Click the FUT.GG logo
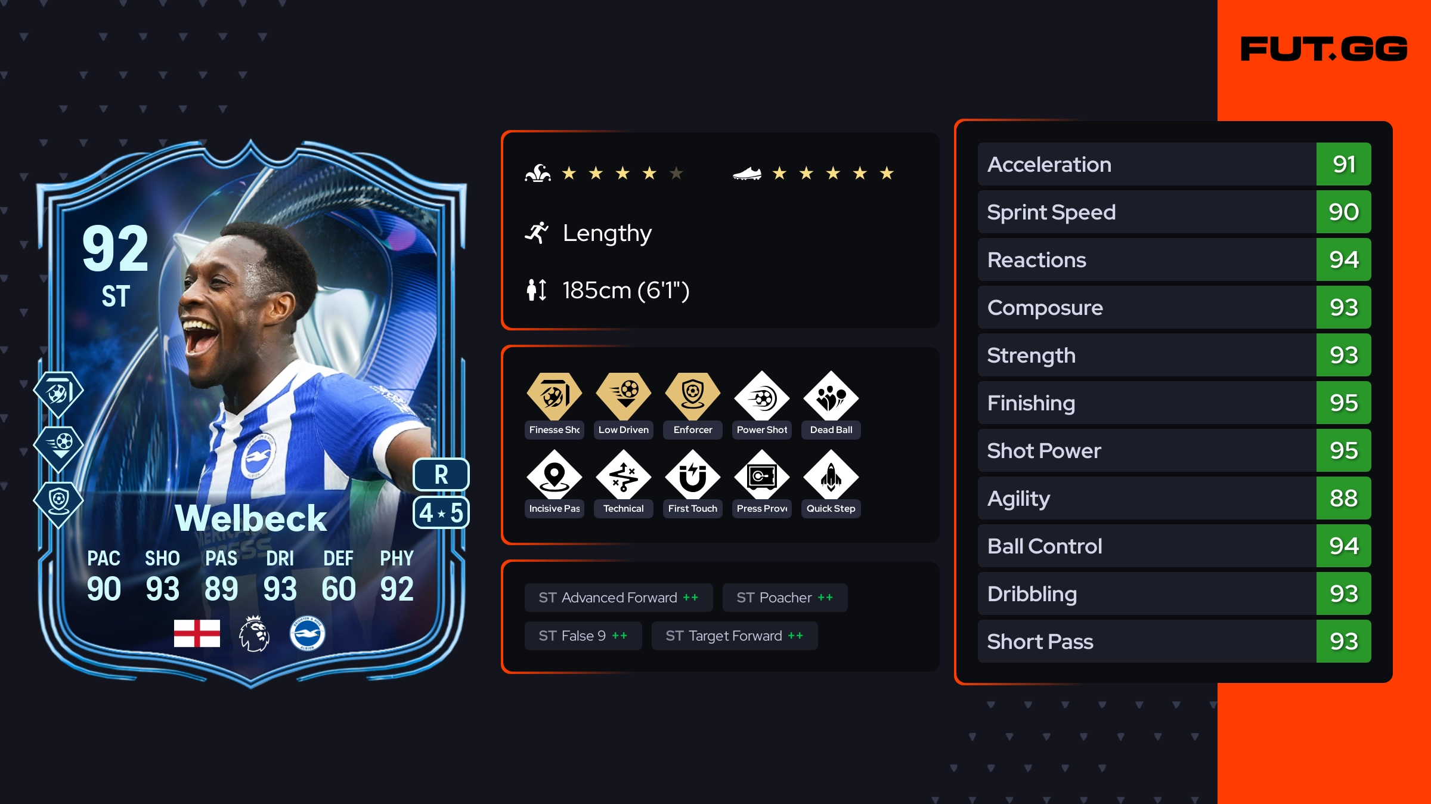1431x804 pixels. pyautogui.click(x=1324, y=49)
